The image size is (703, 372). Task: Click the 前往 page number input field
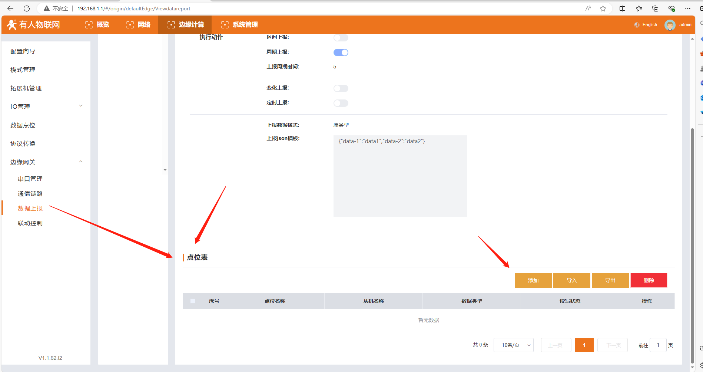(658, 345)
